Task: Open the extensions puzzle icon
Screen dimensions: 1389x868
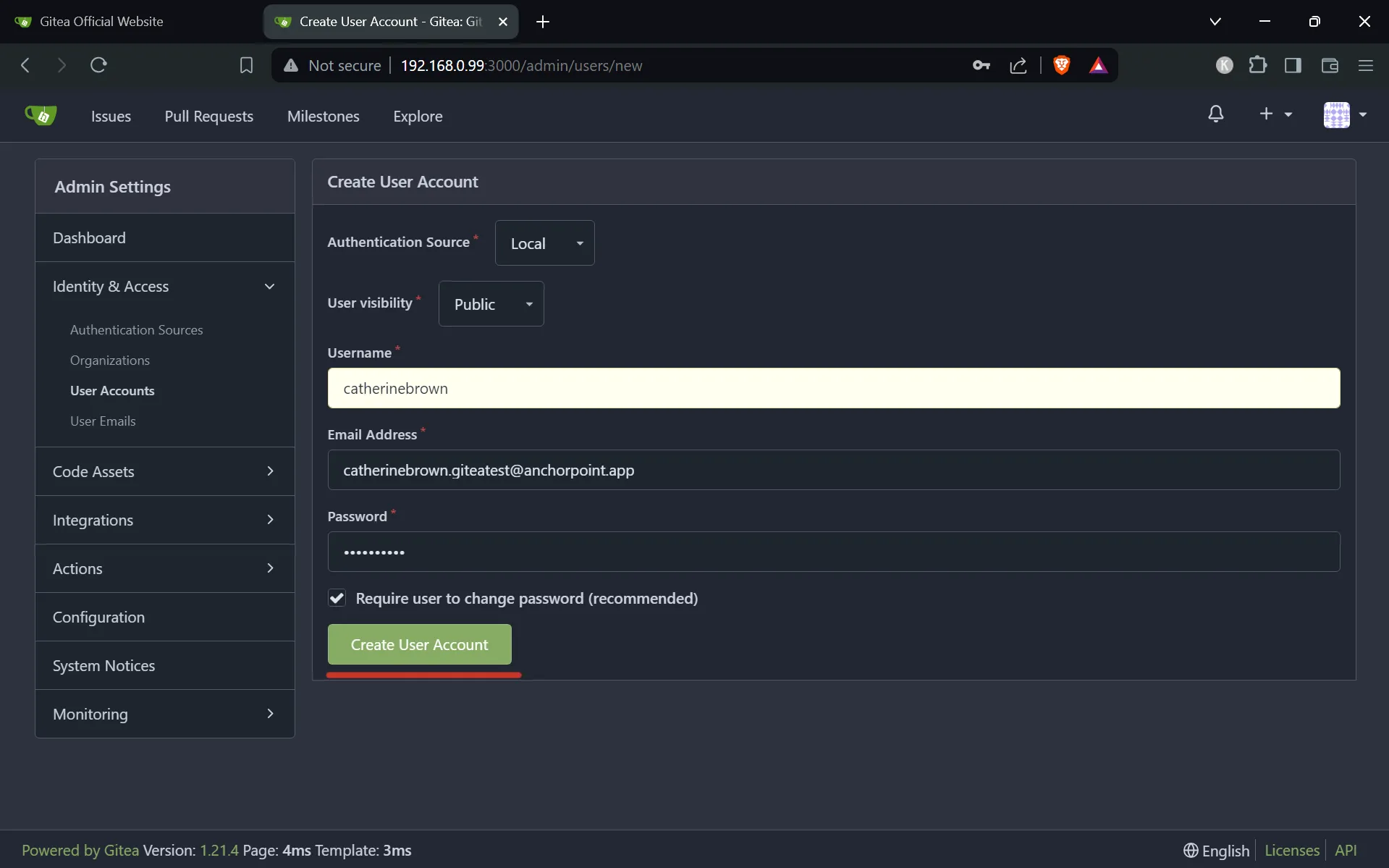Action: [x=1258, y=65]
